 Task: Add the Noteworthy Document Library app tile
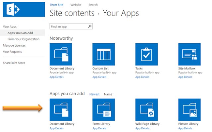pyautogui.click(x=61, y=54)
